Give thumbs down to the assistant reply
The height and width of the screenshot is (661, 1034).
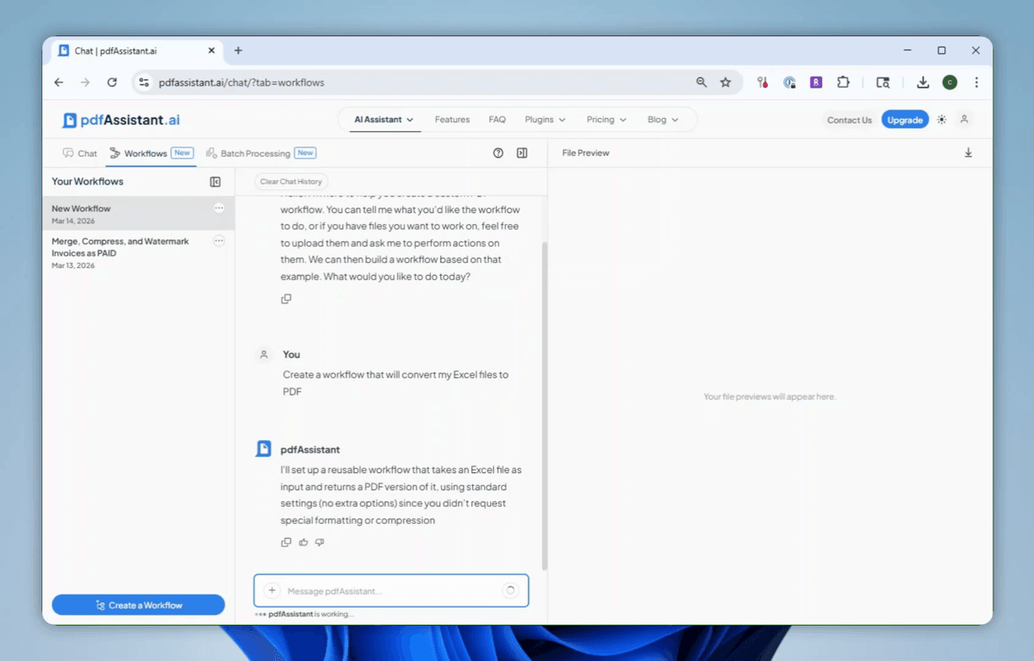click(320, 542)
